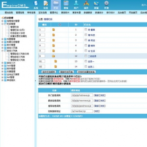
Task: Expand the 自定义页面 tree node
Action: 2,48
